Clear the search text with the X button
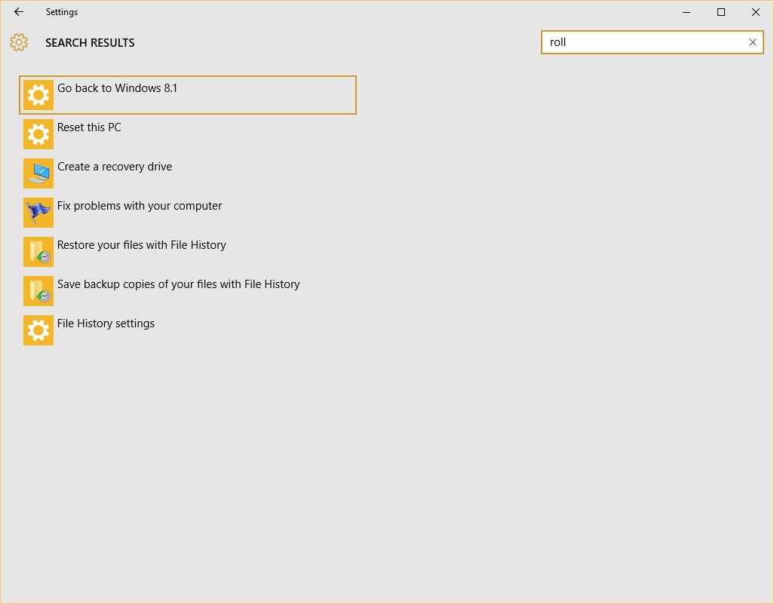The image size is (774, 604). pyautogui.click(x=752, y=42)
